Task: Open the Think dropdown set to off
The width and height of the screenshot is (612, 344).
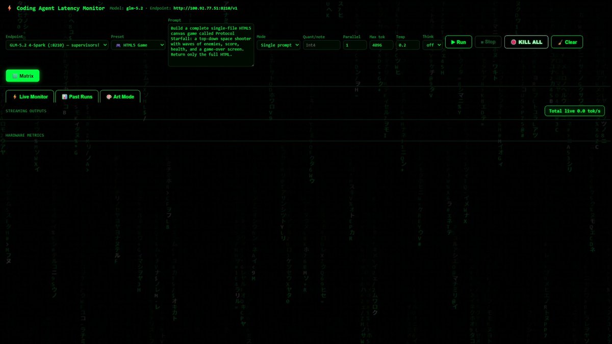Action: 432,45
